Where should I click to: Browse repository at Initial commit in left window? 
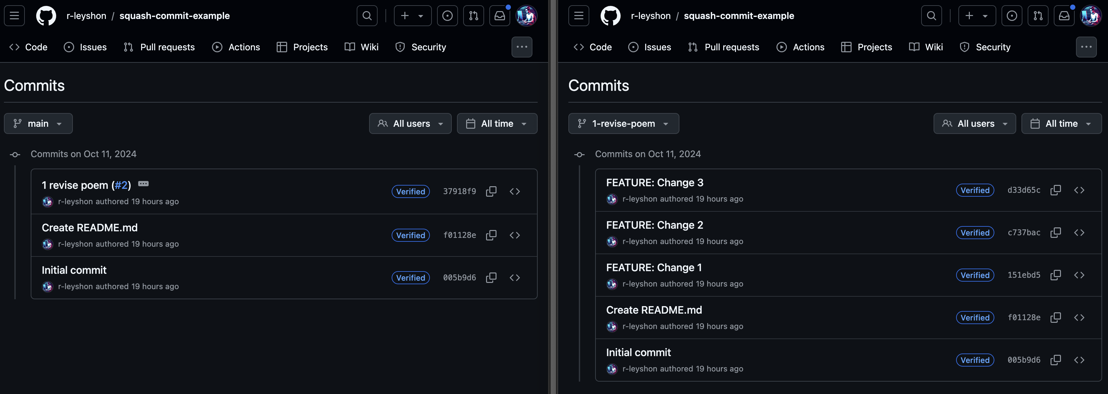[x=514, y=278]
